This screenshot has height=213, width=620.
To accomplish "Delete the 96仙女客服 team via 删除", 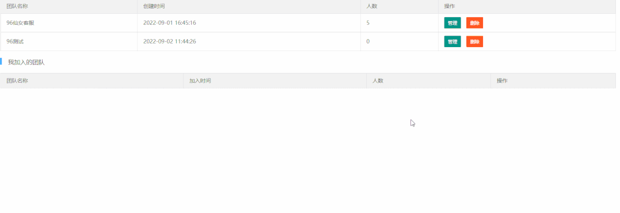I will pyautogui.click(x=474, y=23).
